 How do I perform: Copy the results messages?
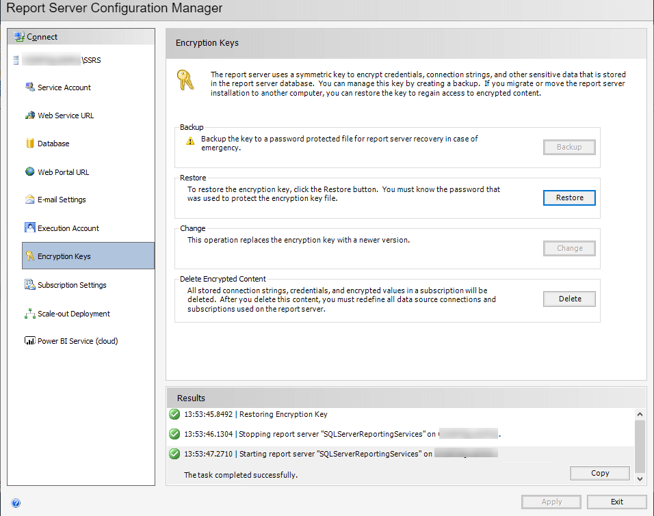599,473
